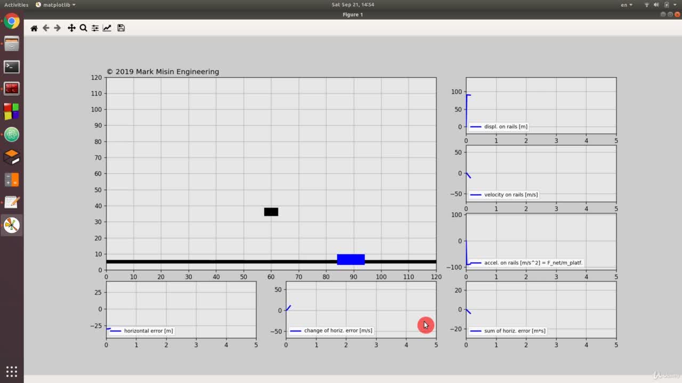Open Calculator from the dock
This screenshot has height=383, width=682.
tap(12, 180)
